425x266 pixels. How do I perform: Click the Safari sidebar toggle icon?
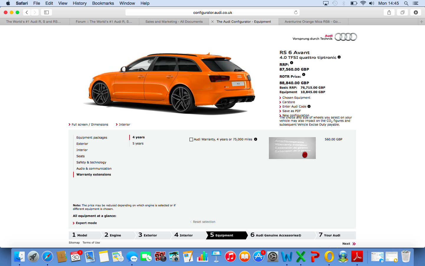coord(46,12)
